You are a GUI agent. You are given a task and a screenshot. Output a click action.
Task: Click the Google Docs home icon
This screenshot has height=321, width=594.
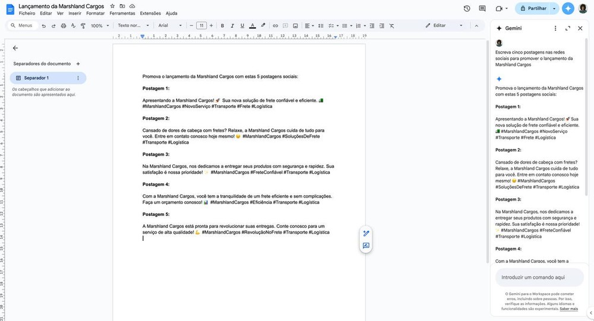pyautogui.click(x=10, y=9)
